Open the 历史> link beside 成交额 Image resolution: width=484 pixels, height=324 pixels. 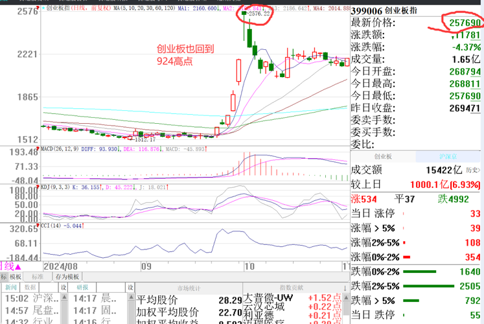point(473,170)
